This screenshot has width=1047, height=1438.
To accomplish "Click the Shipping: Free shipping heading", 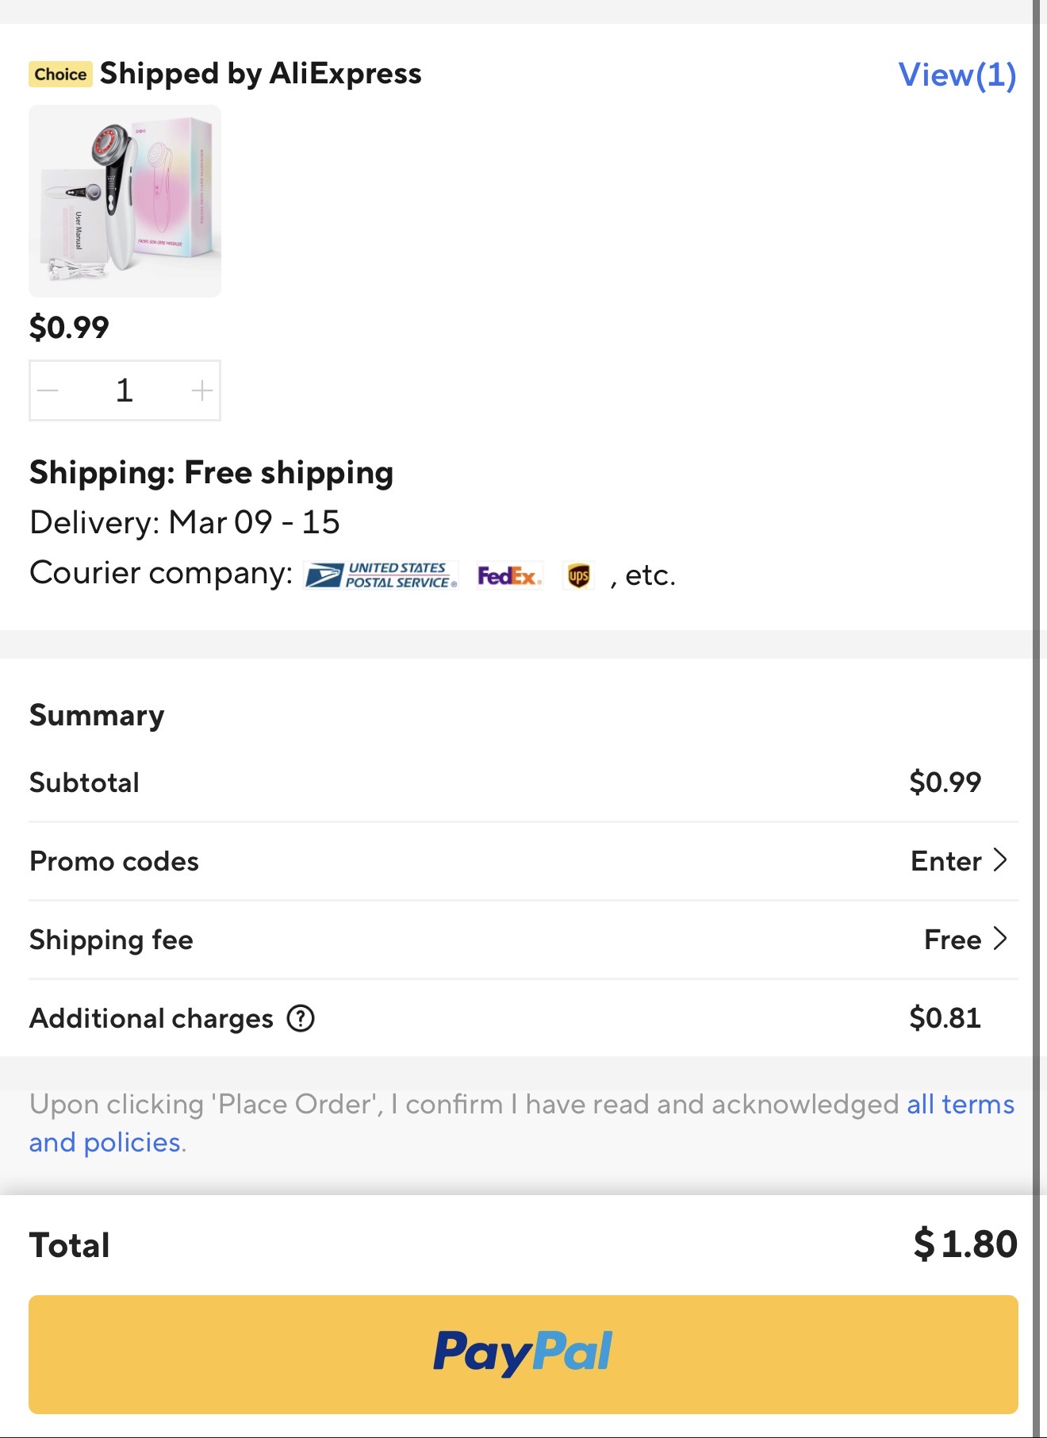I will coord(211,472).
